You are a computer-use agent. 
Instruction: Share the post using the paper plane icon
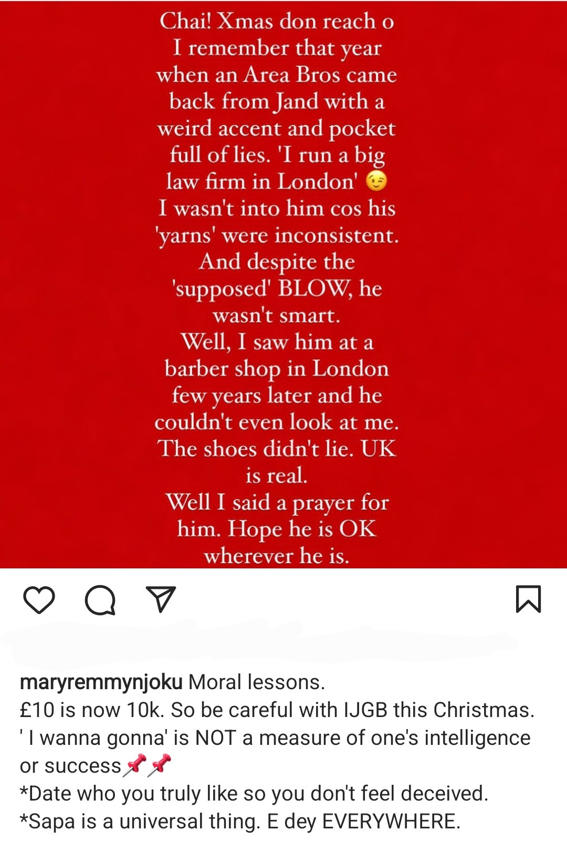(x=160, y=599)
